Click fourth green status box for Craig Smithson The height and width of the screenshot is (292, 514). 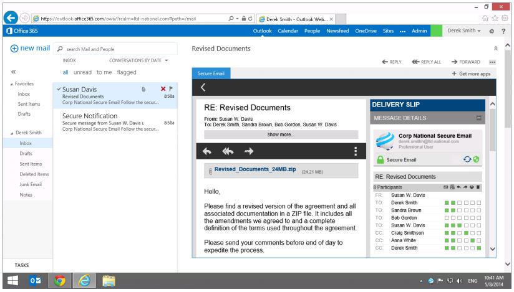click(x=466, y=233)
